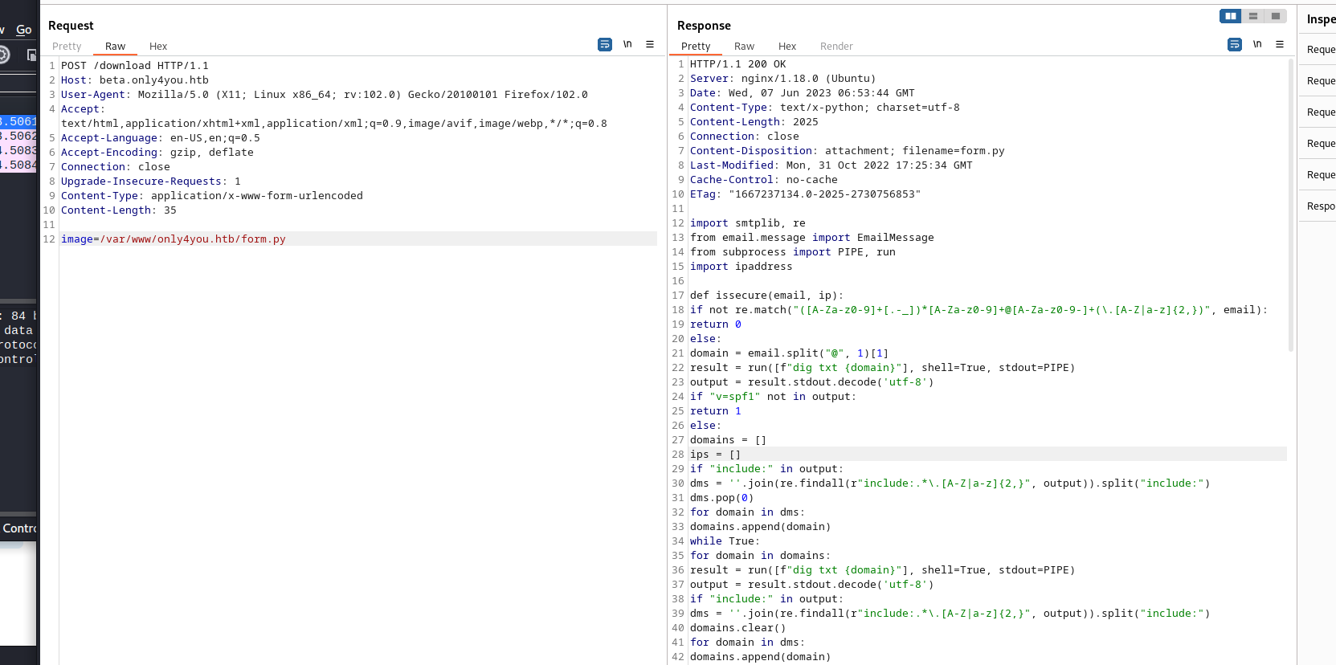This screenshot has width=1336, height=665.
Task: Click the 'Cache-Control: no-cache' header
Action: [x=763, y=180]
